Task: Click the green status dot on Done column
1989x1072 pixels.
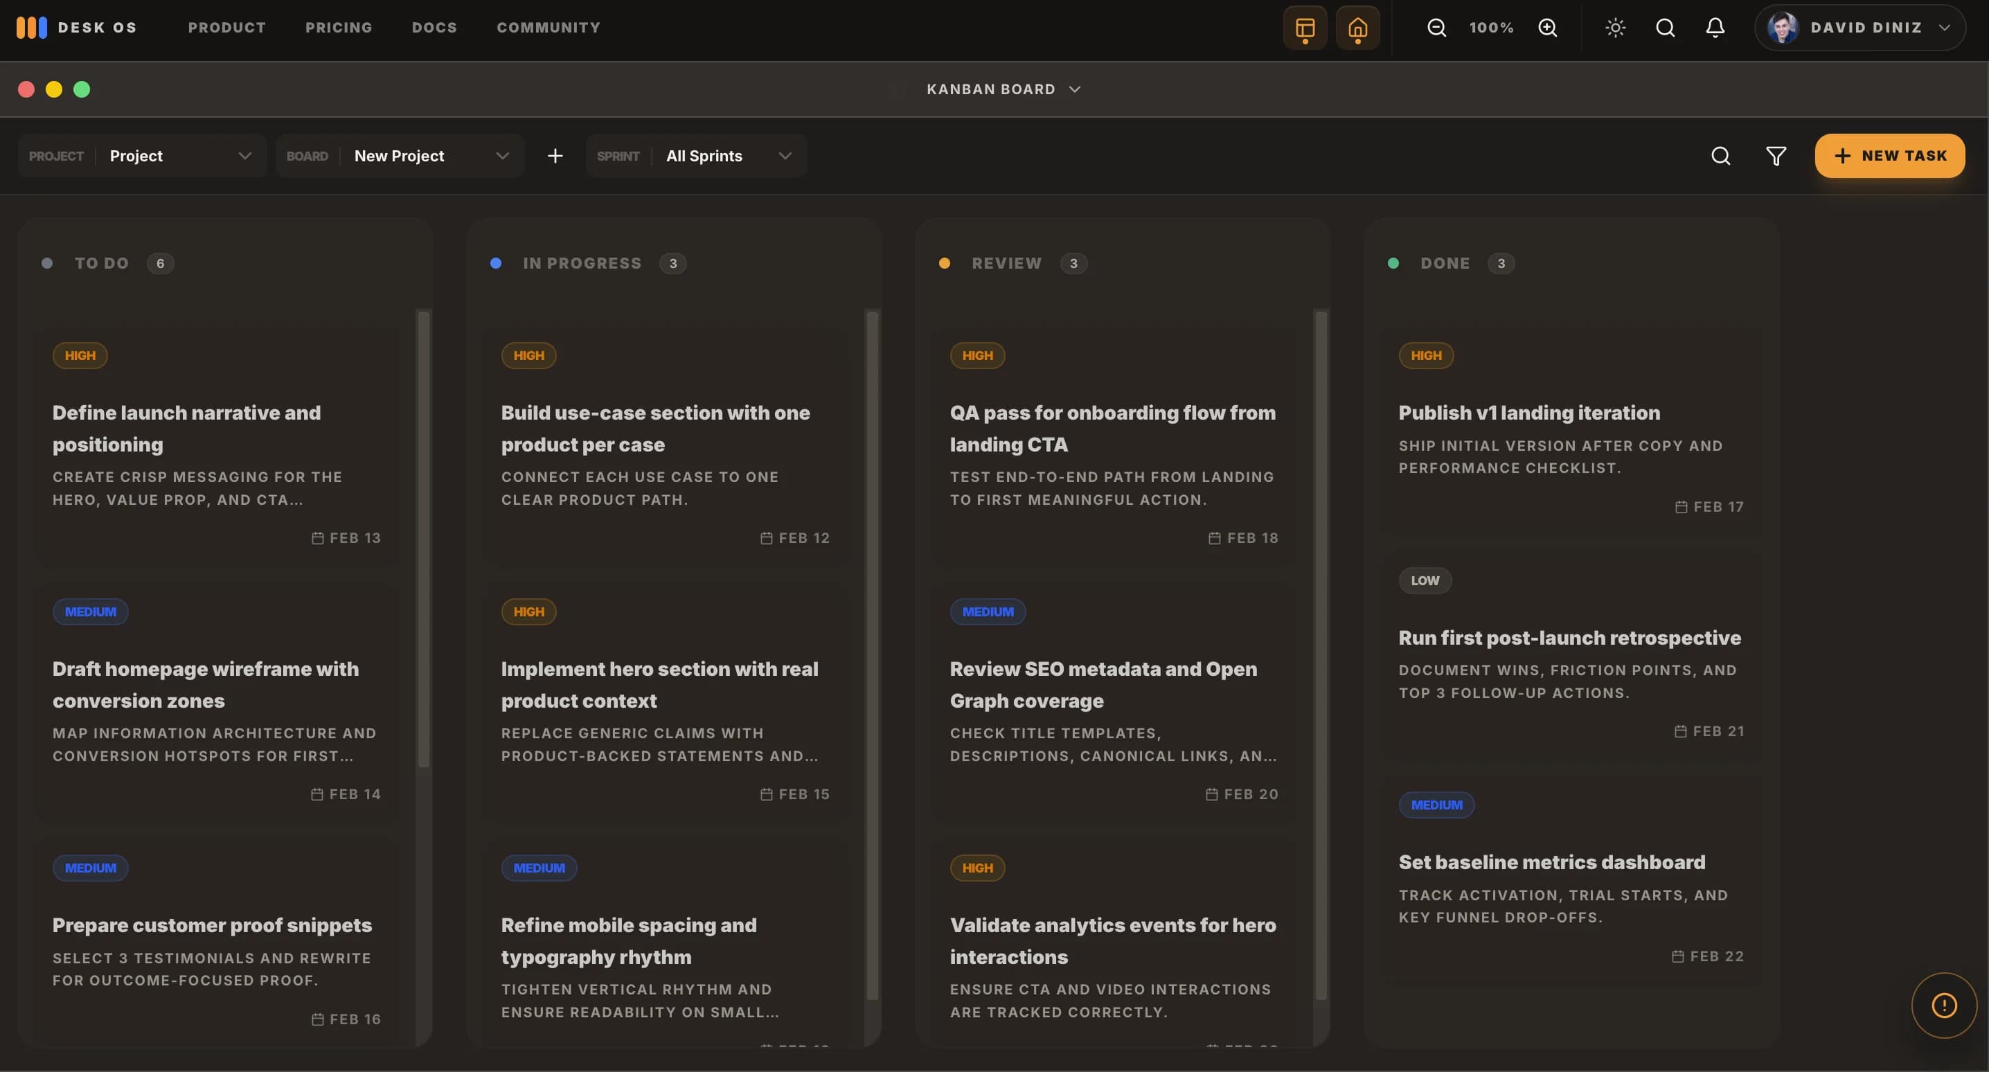Action: pyautogui.click(x=1393, y=263)
